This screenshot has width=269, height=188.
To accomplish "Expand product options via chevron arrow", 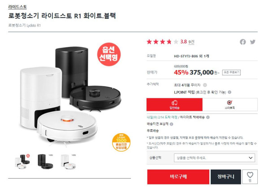I will point(251,158).
